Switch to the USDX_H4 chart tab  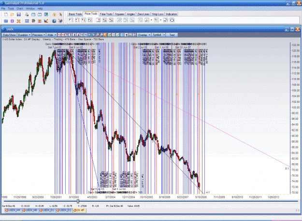[x=13, y=210]
